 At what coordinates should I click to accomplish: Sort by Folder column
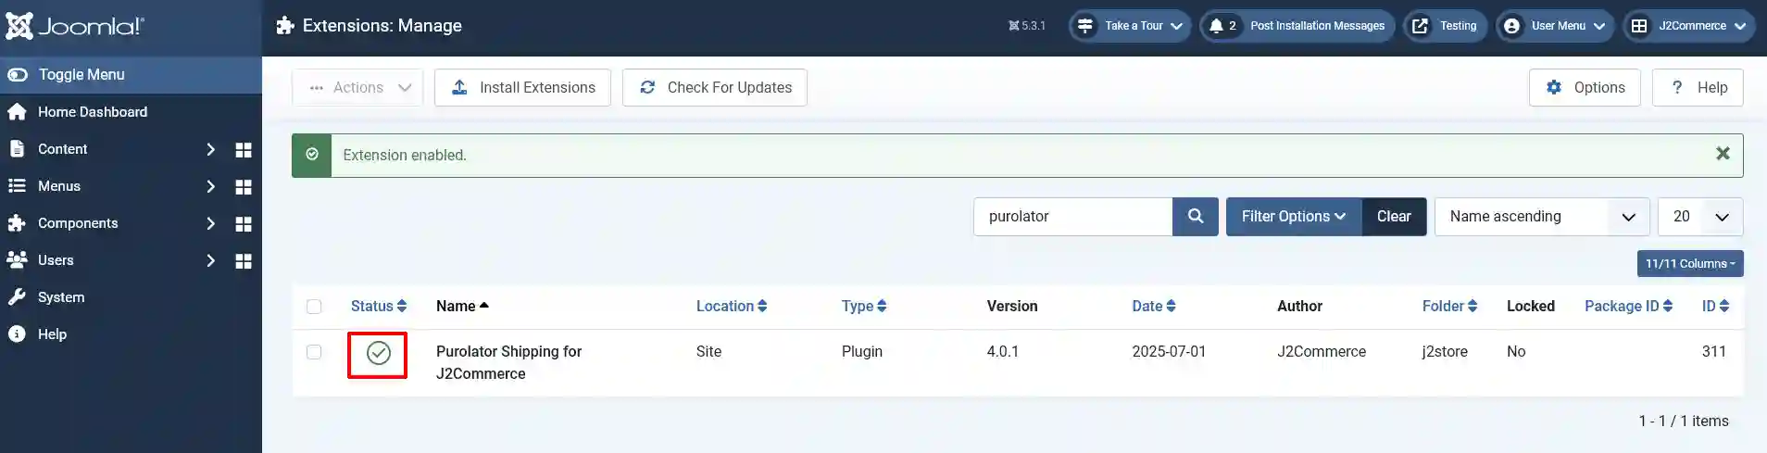[x=1449, y=307]
